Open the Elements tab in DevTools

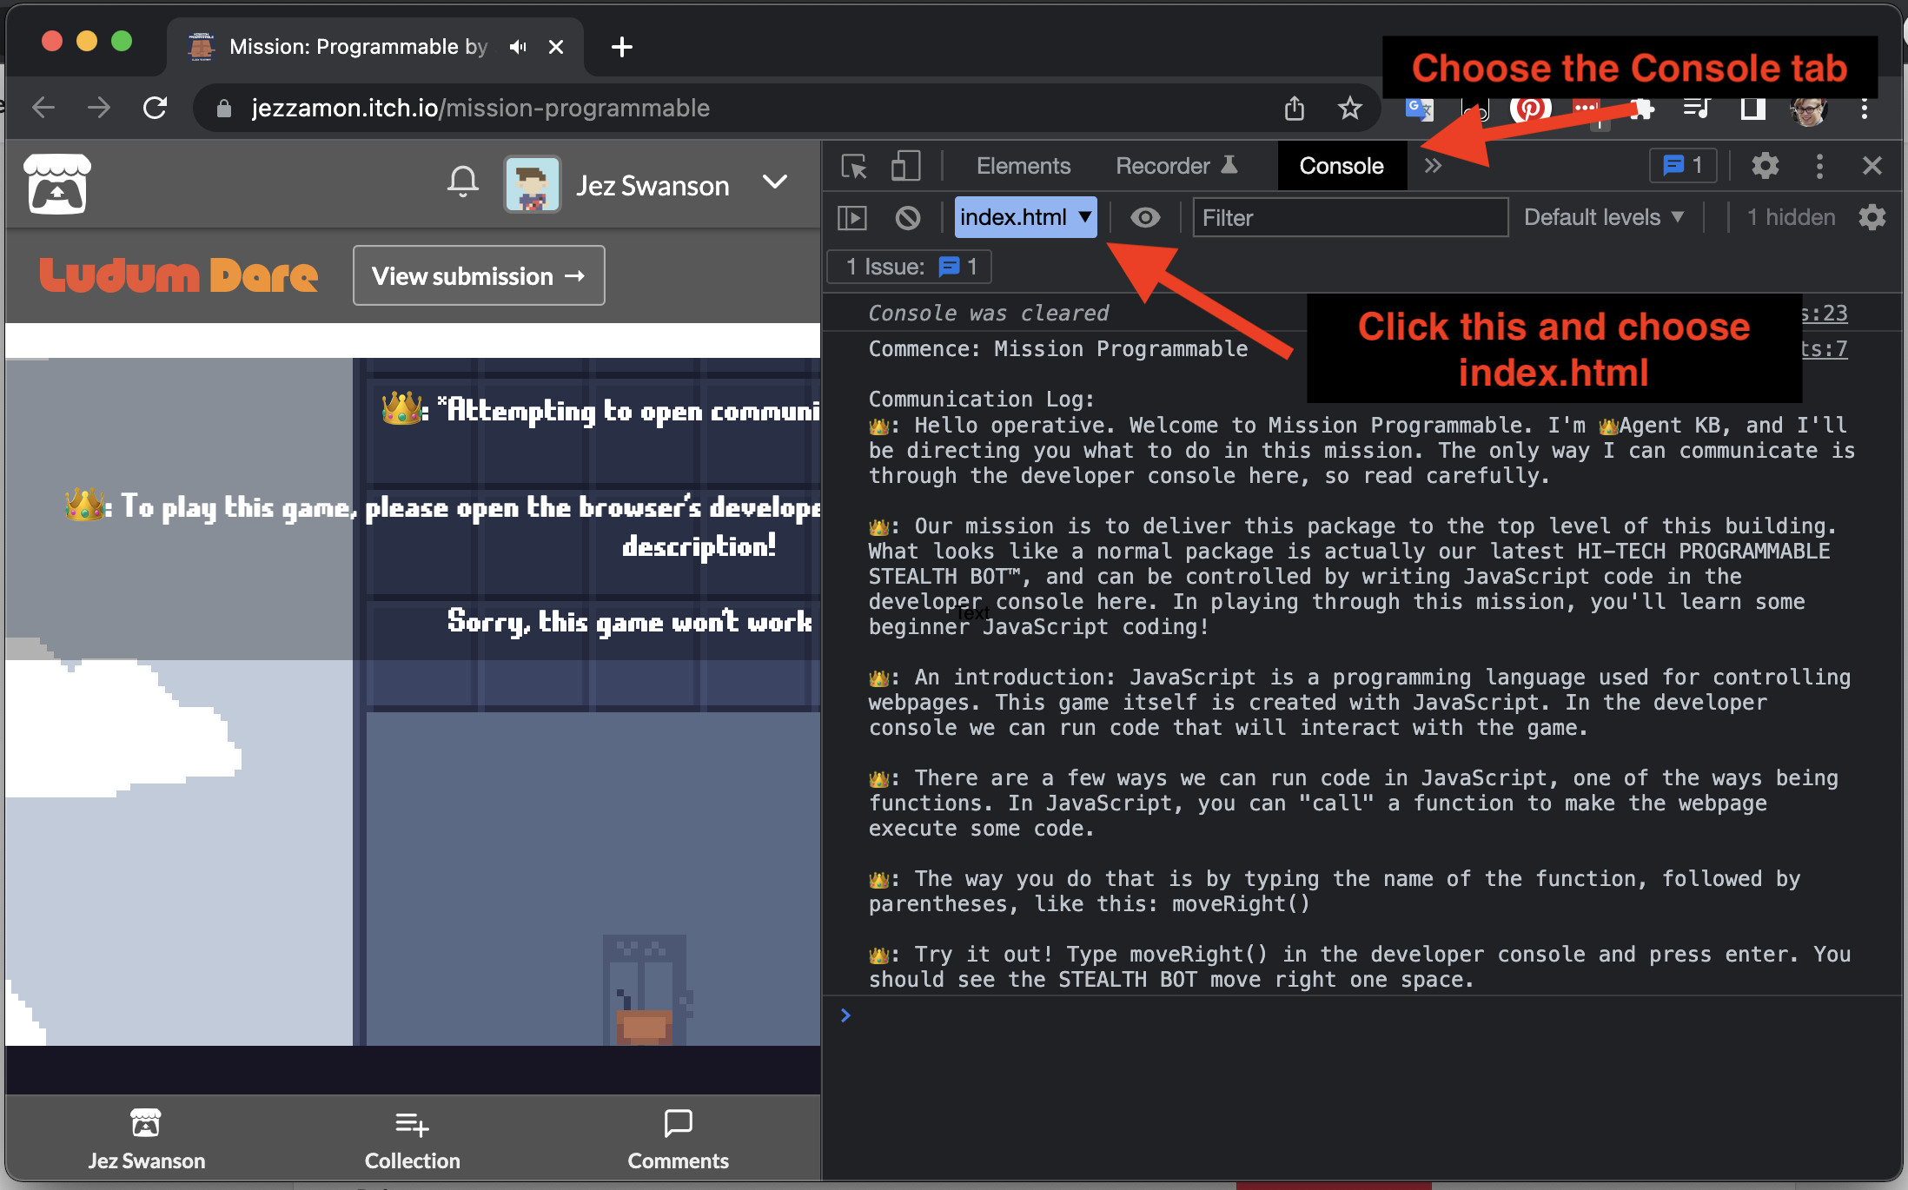pos(1023,166)
